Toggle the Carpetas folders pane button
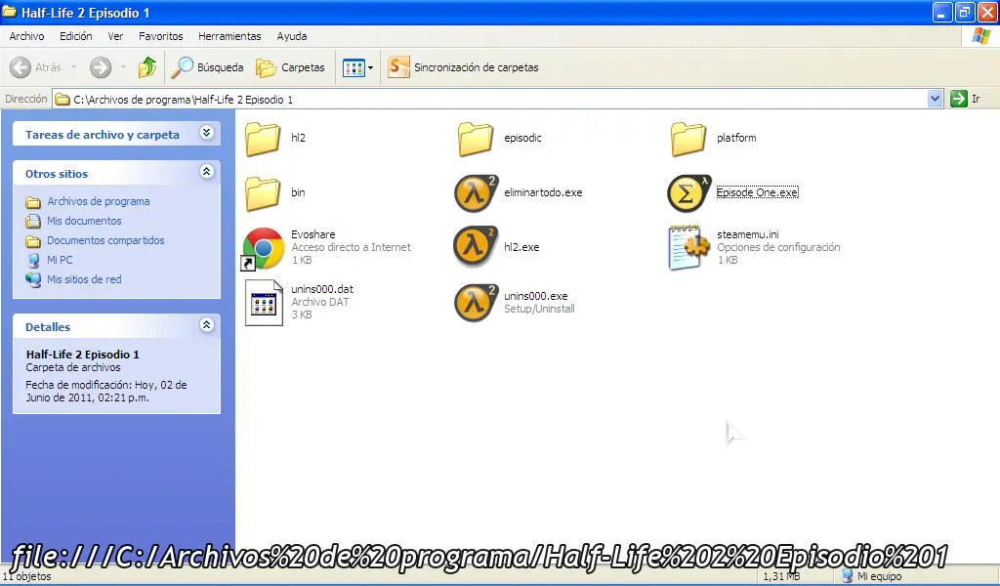Image resolution: width=1000 pixels, height=586 pixels. [290, 67]
